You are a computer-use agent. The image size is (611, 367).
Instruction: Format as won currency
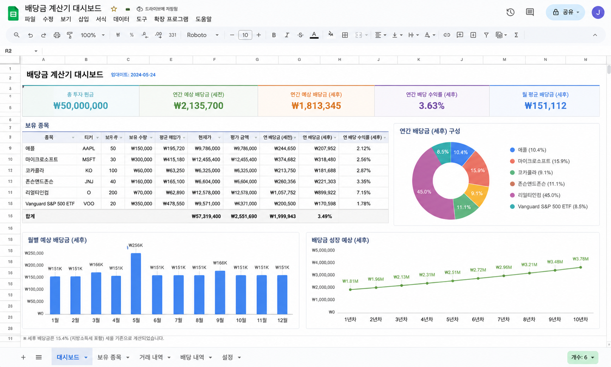(x=118, y=35)
